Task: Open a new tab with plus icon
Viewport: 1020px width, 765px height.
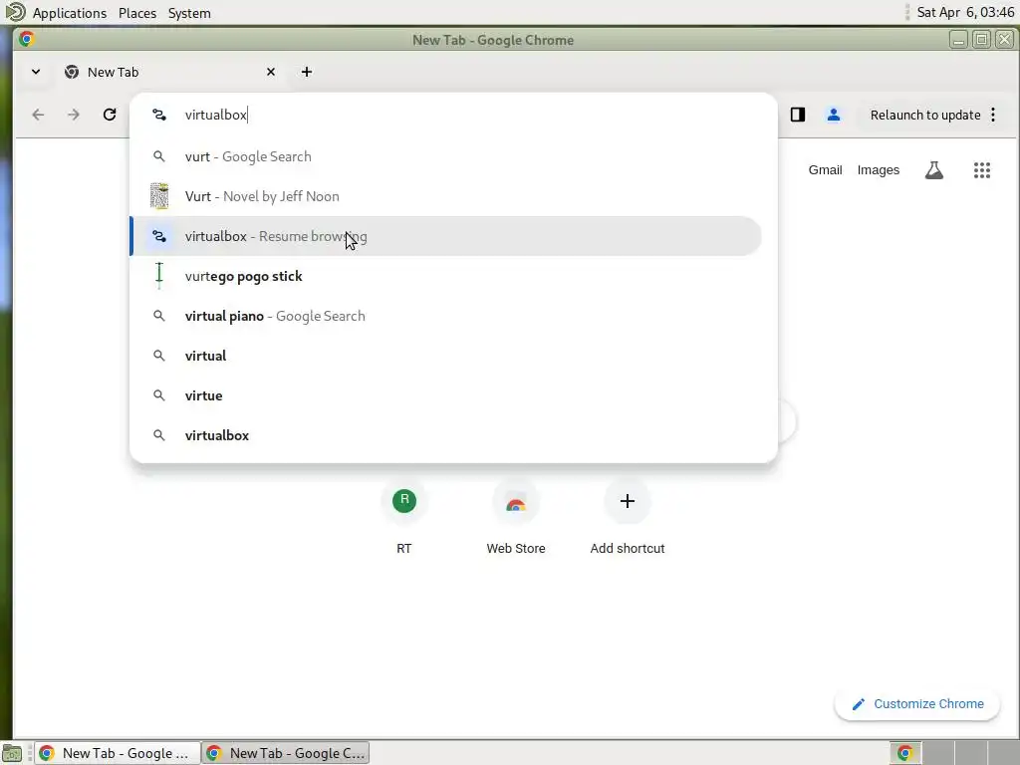Action: [307, 72]
